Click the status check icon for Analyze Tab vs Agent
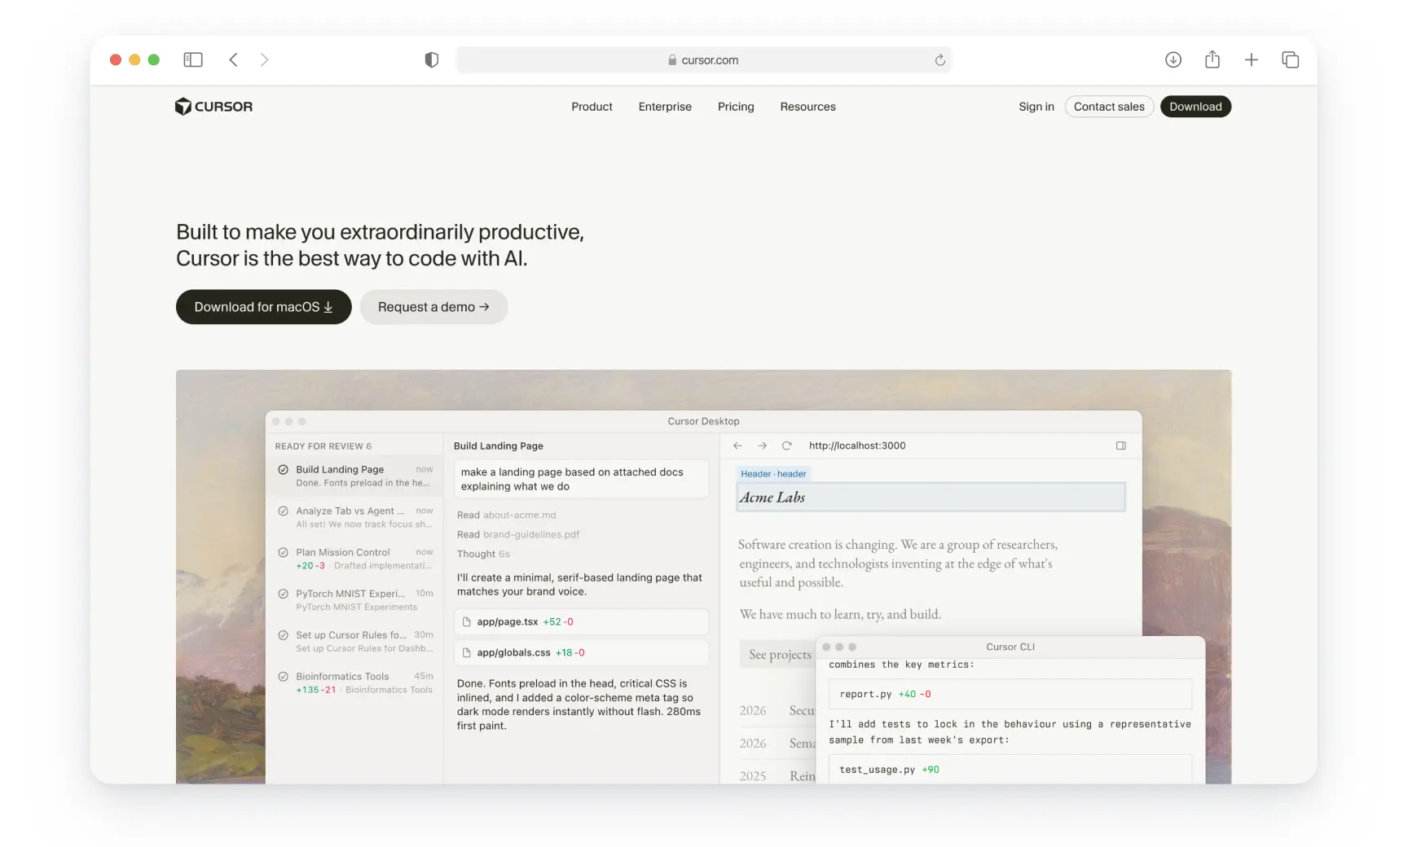The width and height of the screenshot is (1408, 847). click(x=284, y=511)
